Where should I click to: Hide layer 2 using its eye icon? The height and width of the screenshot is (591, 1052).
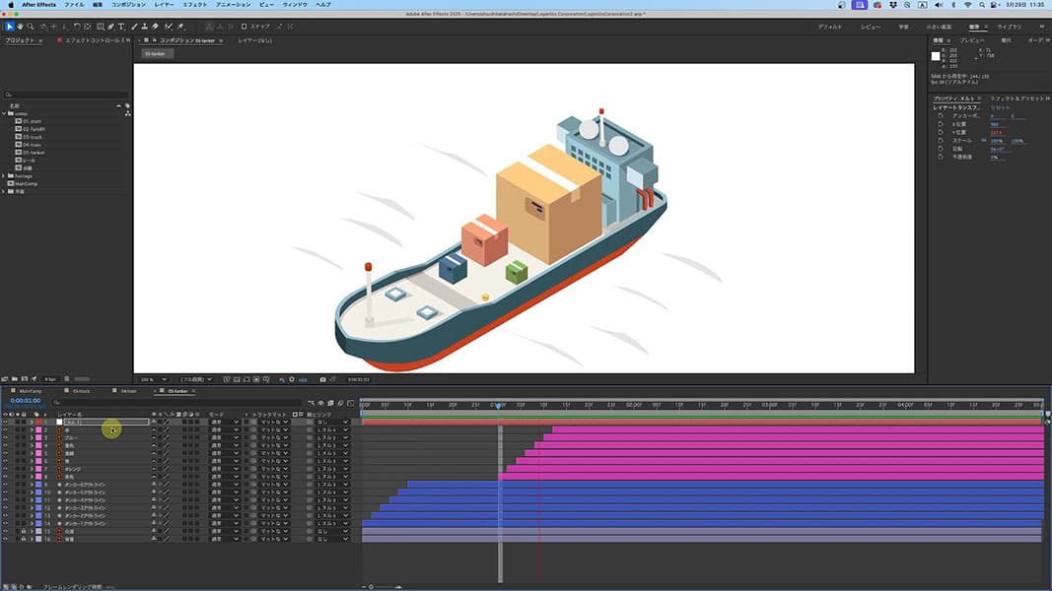[5, 430]
